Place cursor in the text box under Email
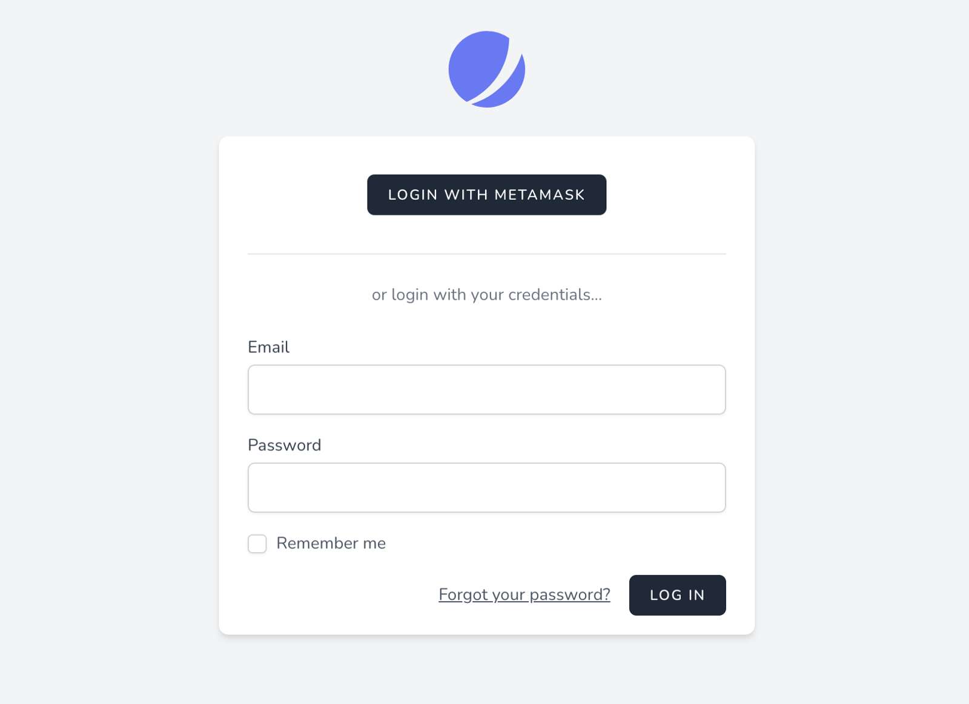The image size is (969, 704). [486, 389]
